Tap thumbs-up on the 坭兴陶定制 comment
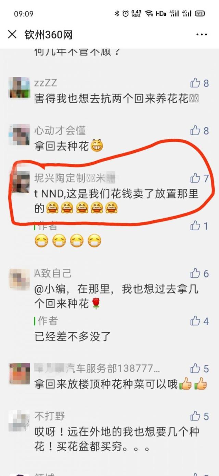 [195, 178]
